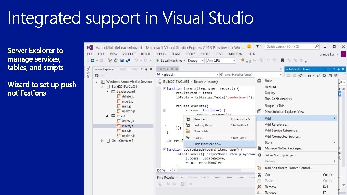Start debugging with the green play icon
Screen dimensions: 347x195
[x=158, y=61]
